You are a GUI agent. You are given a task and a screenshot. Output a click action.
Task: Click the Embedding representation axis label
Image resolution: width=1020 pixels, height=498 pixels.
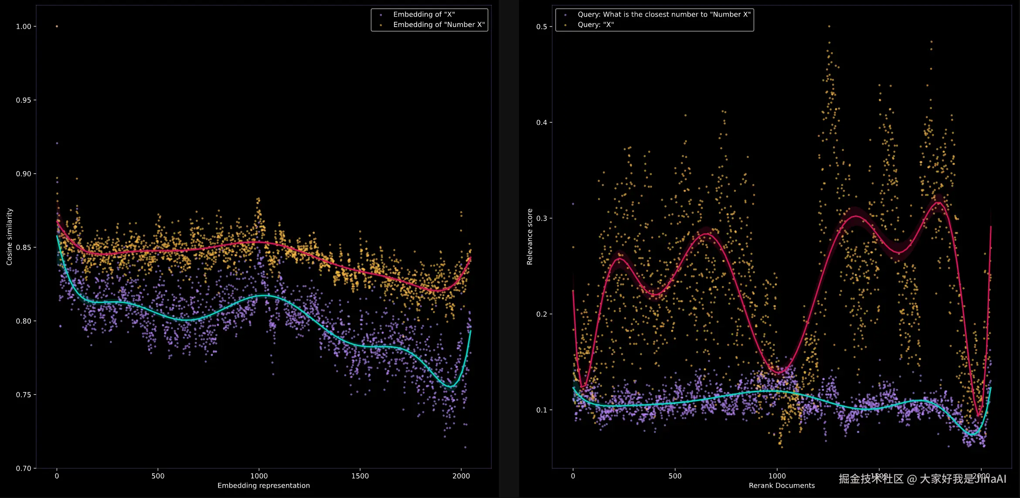point(263,485)
